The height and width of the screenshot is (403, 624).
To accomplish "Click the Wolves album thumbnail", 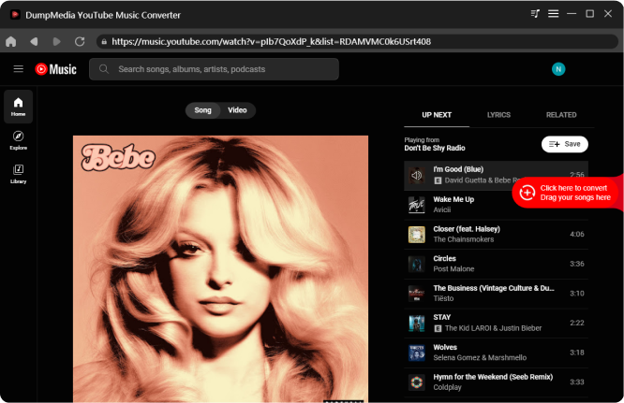I will (417, 353).
